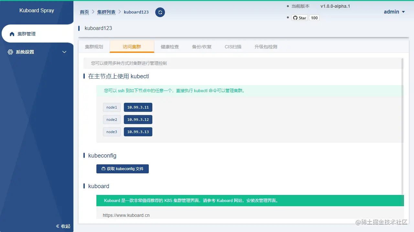Expand the 系统设置 chevron
This screenshot has height=232, width=414.
(x=64, y=52)
